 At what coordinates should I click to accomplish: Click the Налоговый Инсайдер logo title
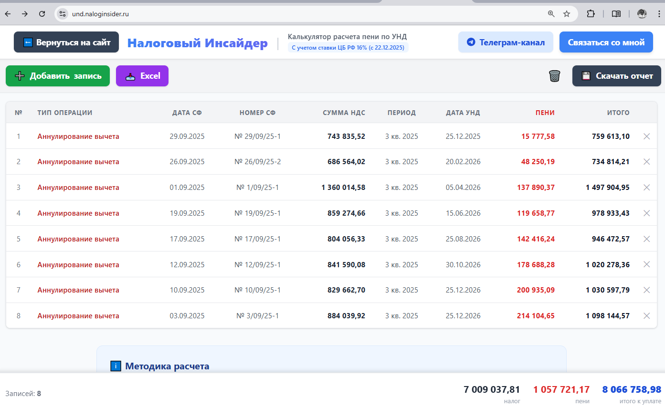197,43
